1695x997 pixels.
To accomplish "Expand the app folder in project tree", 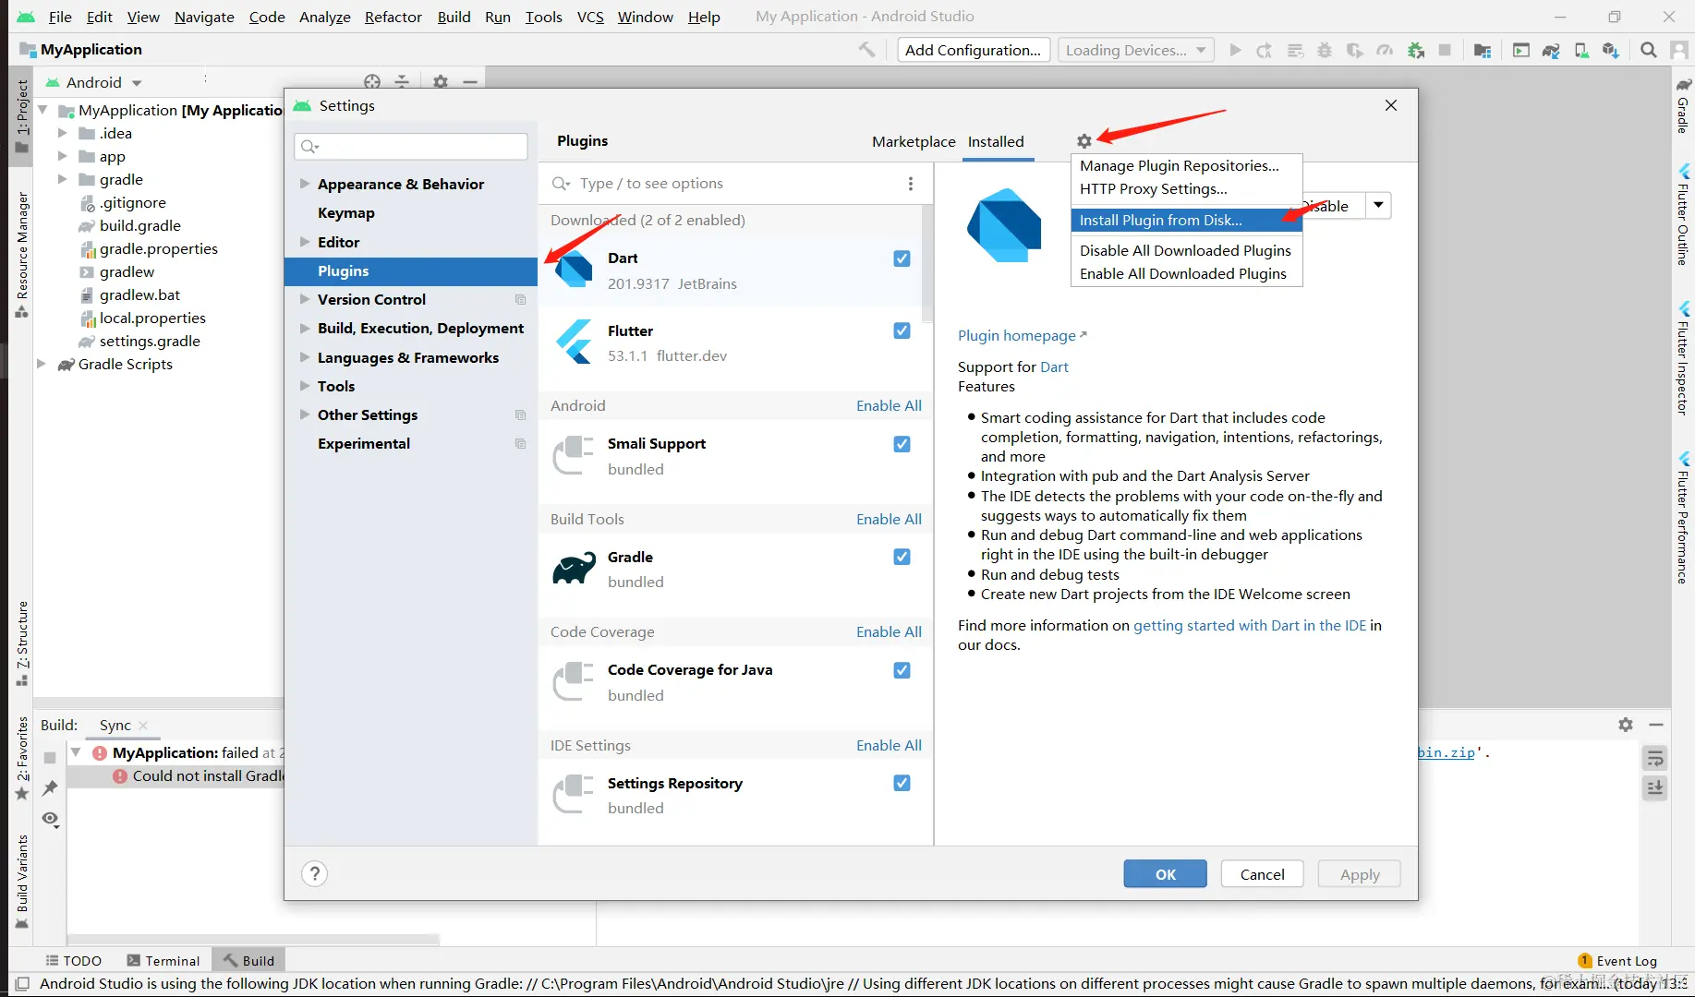I will coord(62,156).
